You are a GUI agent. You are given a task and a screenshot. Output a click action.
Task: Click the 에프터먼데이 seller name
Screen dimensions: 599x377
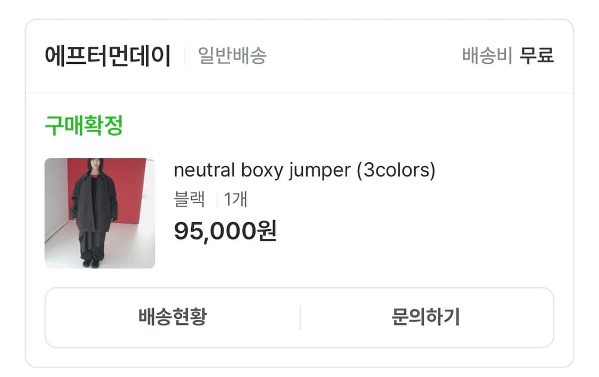(106, 55)
